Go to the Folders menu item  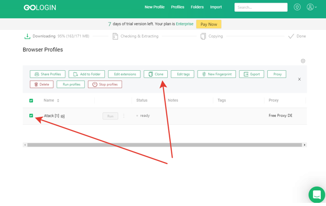click(197, 7)
